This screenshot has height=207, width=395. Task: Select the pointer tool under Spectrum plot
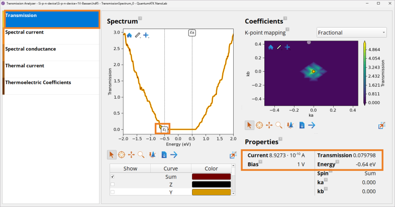[112, 155]
